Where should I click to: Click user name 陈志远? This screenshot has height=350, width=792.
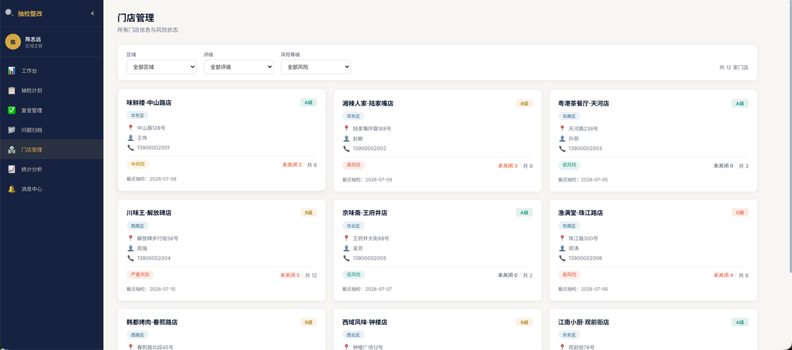pyautogui.click(x=33, y=38)
